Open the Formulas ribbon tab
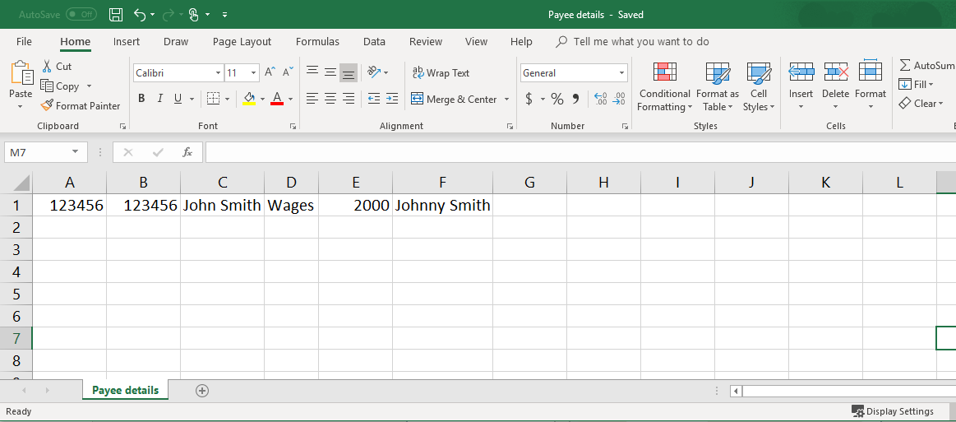This screenshot has width=956, height=422. point(317,42)
